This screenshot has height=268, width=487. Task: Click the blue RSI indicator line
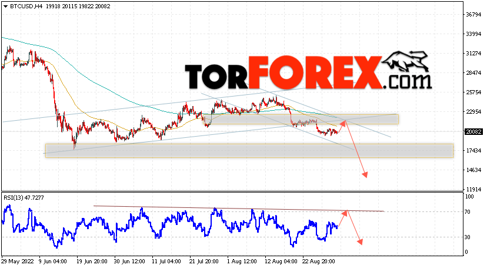[169, 226]
